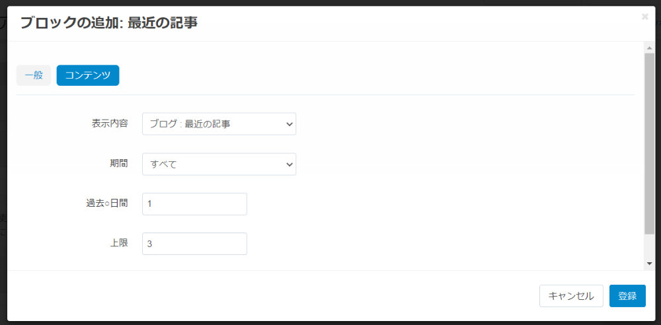Click the 登録 button
Viewport: 661px width, 325px height.
point(627,296)
